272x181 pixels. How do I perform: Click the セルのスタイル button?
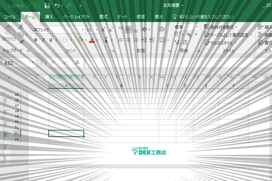(220, 43)
